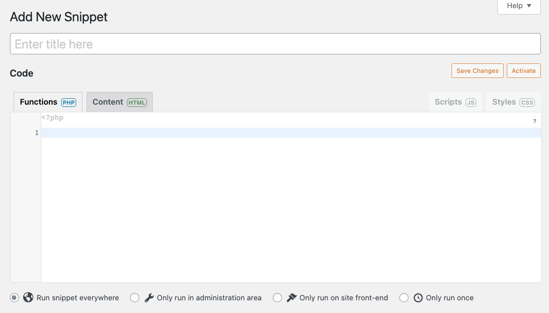
Task: Click the PHP badge on the Functions tab
Action: 69,102
